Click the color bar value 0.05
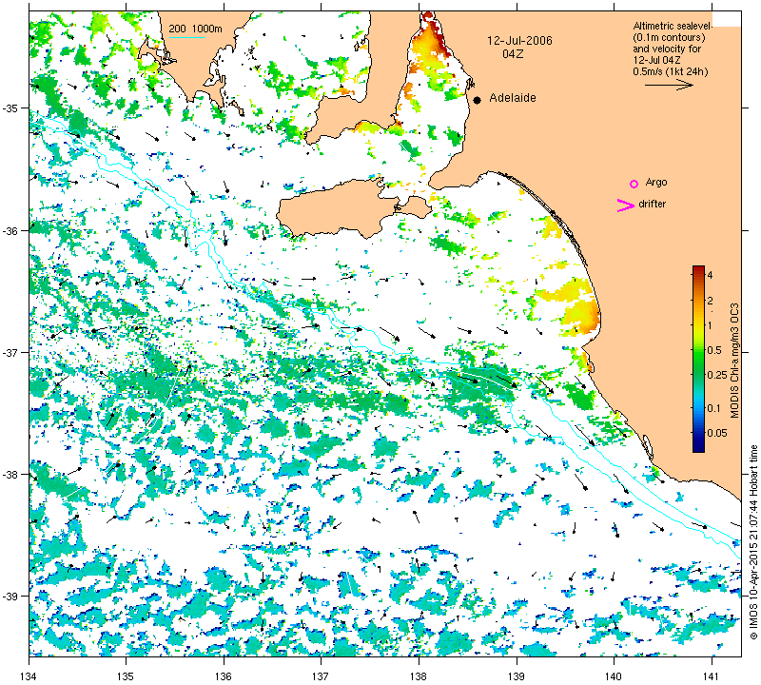Image resolution: width=761 pixels, height=685 pixels. coord(717,433)
